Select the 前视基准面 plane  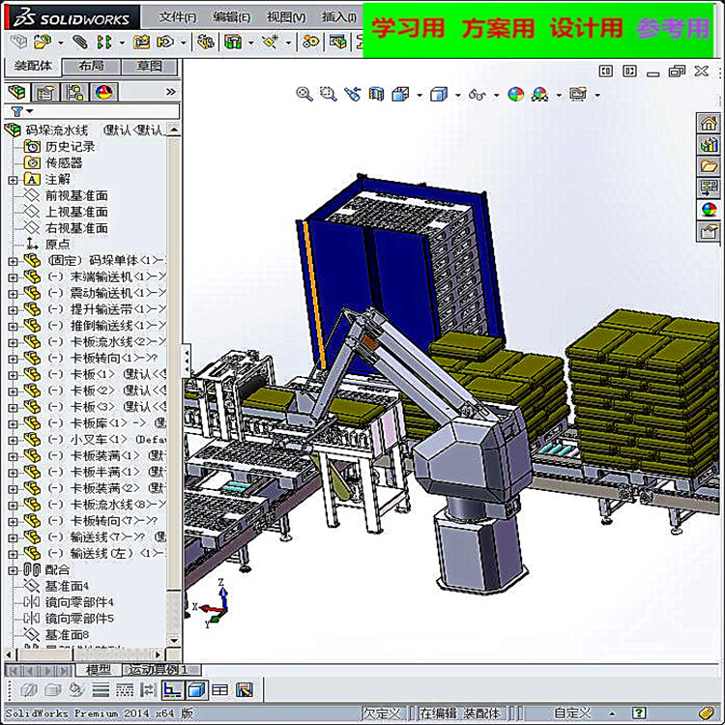click(x=75, y=196)
